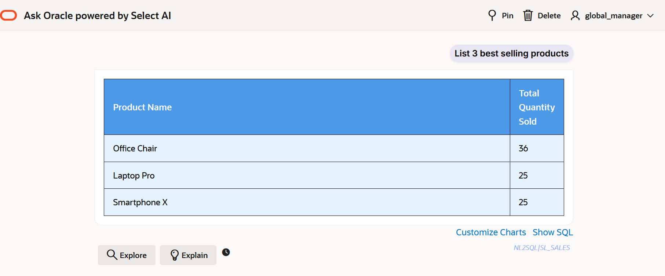This screenshot has height=276, width=665.
Task: Click Smartphone X's quantity sold value
Action: click(x=523, y=202)
